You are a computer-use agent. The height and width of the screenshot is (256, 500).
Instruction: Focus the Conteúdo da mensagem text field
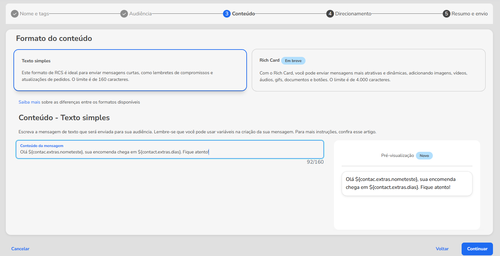[x=170, y=149]
